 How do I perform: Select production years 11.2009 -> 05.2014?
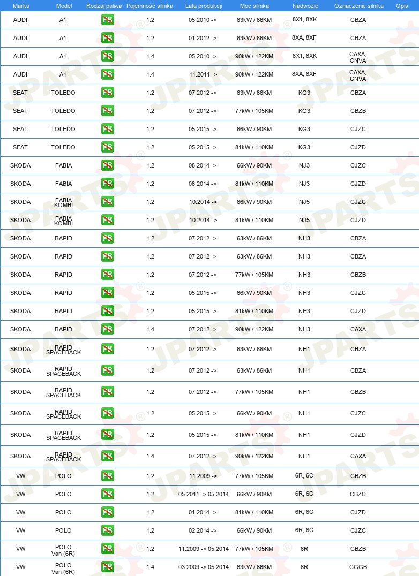coord(204,549)
